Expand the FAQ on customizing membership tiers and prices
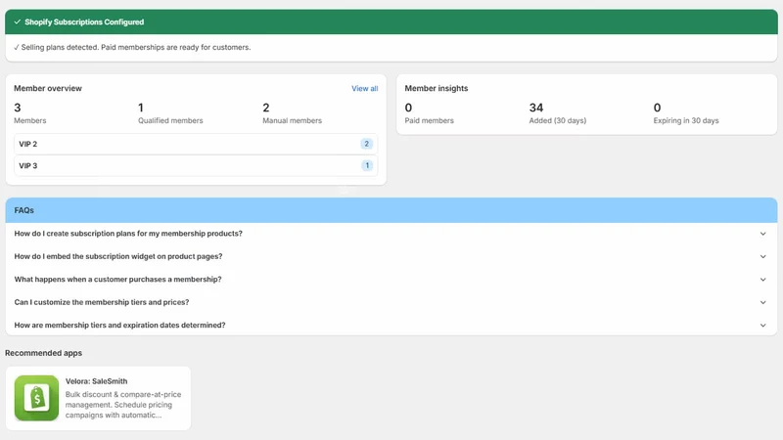783x440 pixels. click(391, 302)
